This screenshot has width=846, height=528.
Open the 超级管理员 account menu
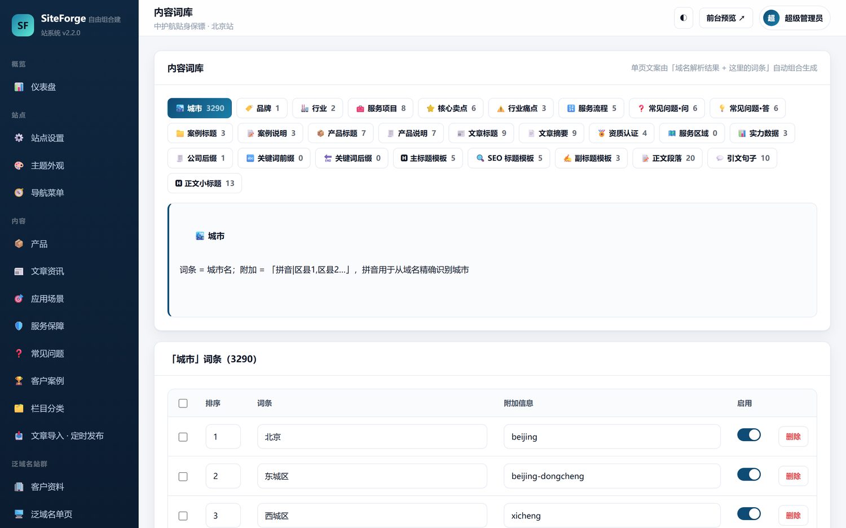795,18
